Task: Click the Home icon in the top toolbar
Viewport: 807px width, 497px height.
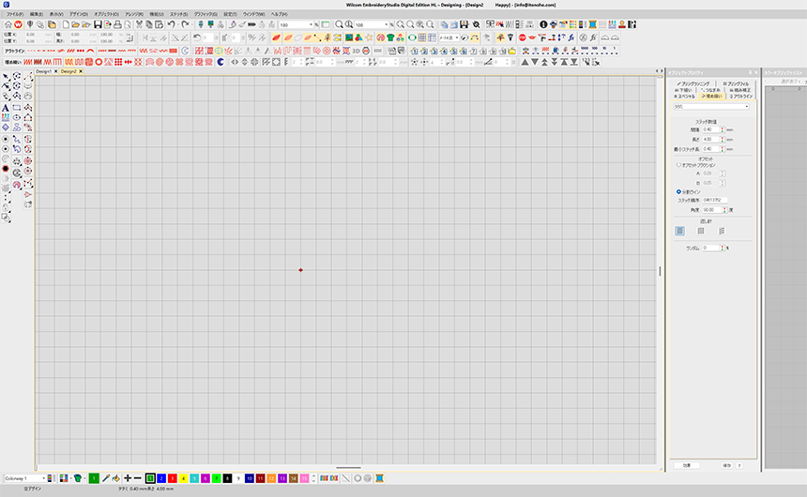Action: 8,24
